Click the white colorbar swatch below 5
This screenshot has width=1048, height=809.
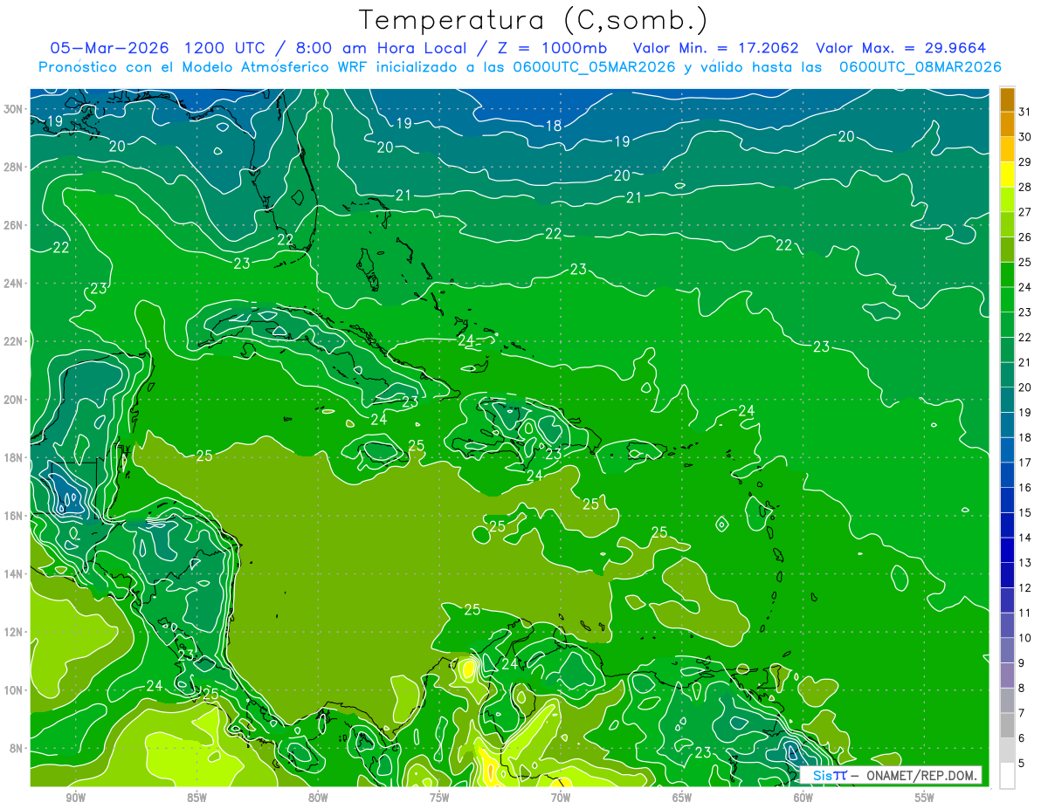(1007, 776)
